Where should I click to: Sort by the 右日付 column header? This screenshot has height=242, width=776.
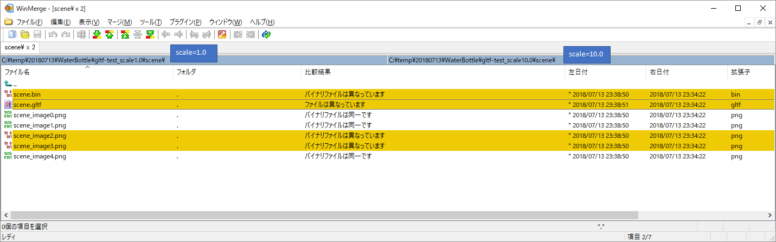coord(687,72)
